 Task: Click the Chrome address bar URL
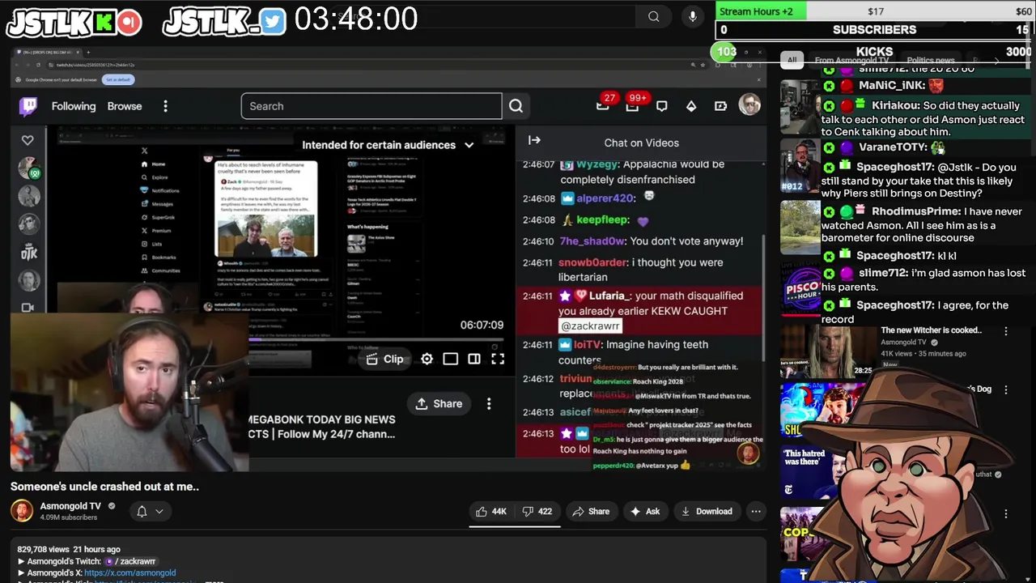click(x=96, y=65)
